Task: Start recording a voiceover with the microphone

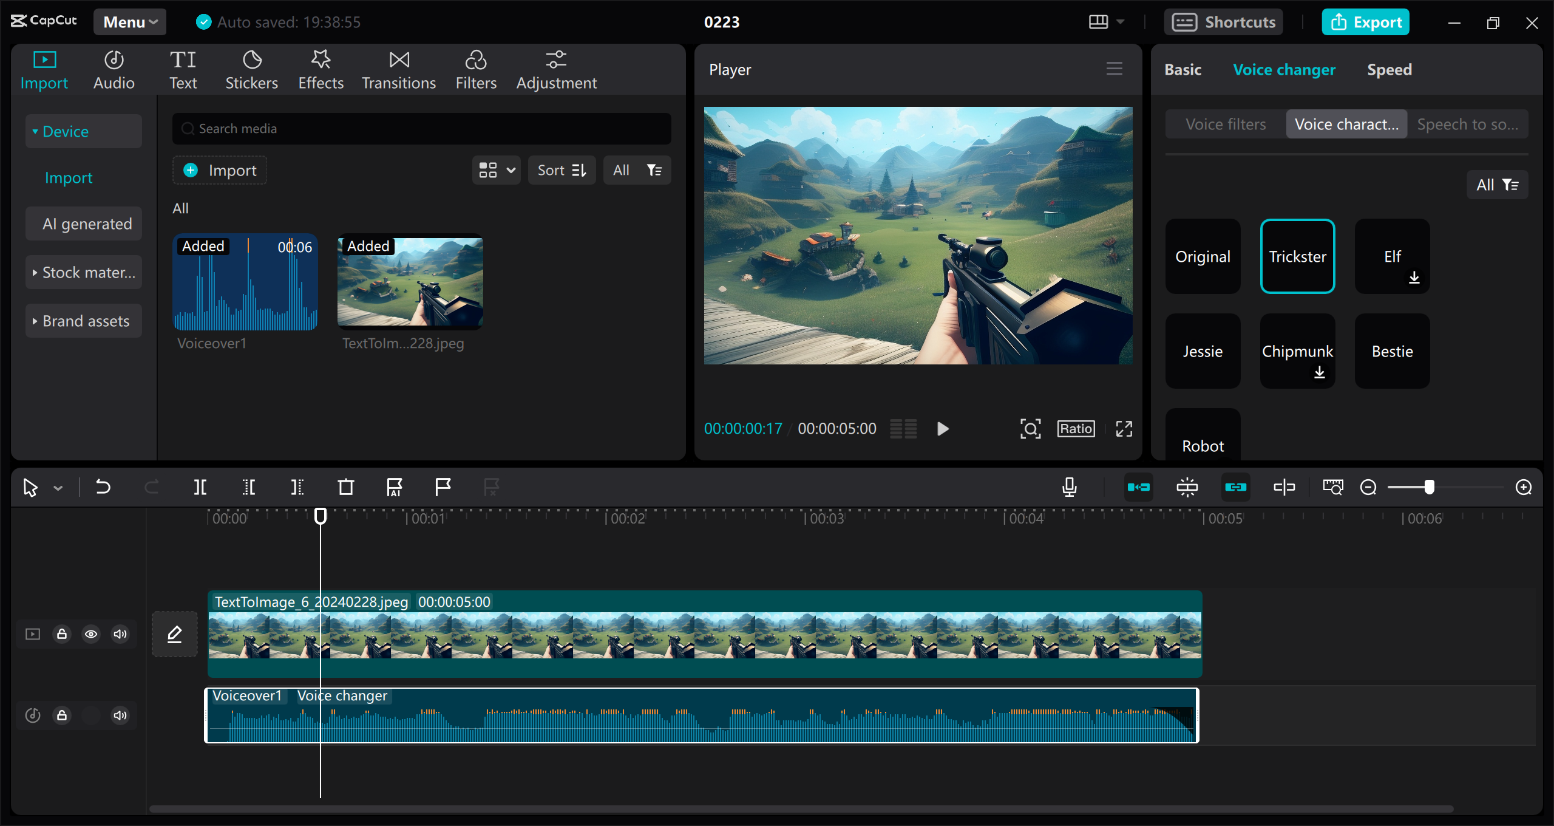Action: pos(1069,486)
